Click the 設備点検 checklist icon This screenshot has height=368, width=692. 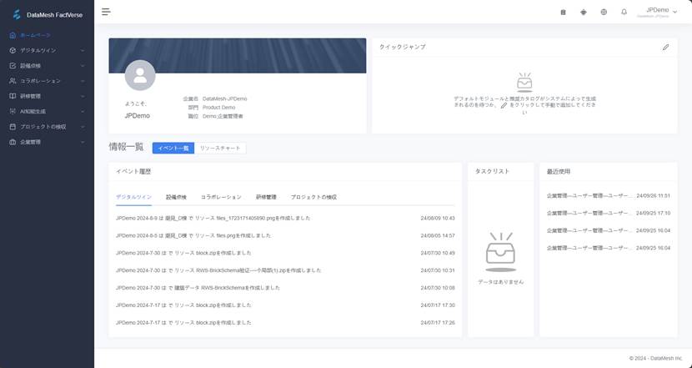pyautogui.click(x=13, y=65)
